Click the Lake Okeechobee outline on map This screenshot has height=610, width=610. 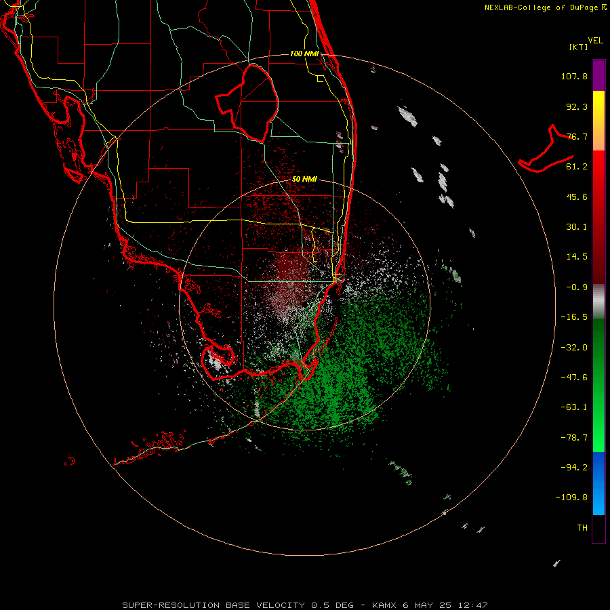[247, 104]
